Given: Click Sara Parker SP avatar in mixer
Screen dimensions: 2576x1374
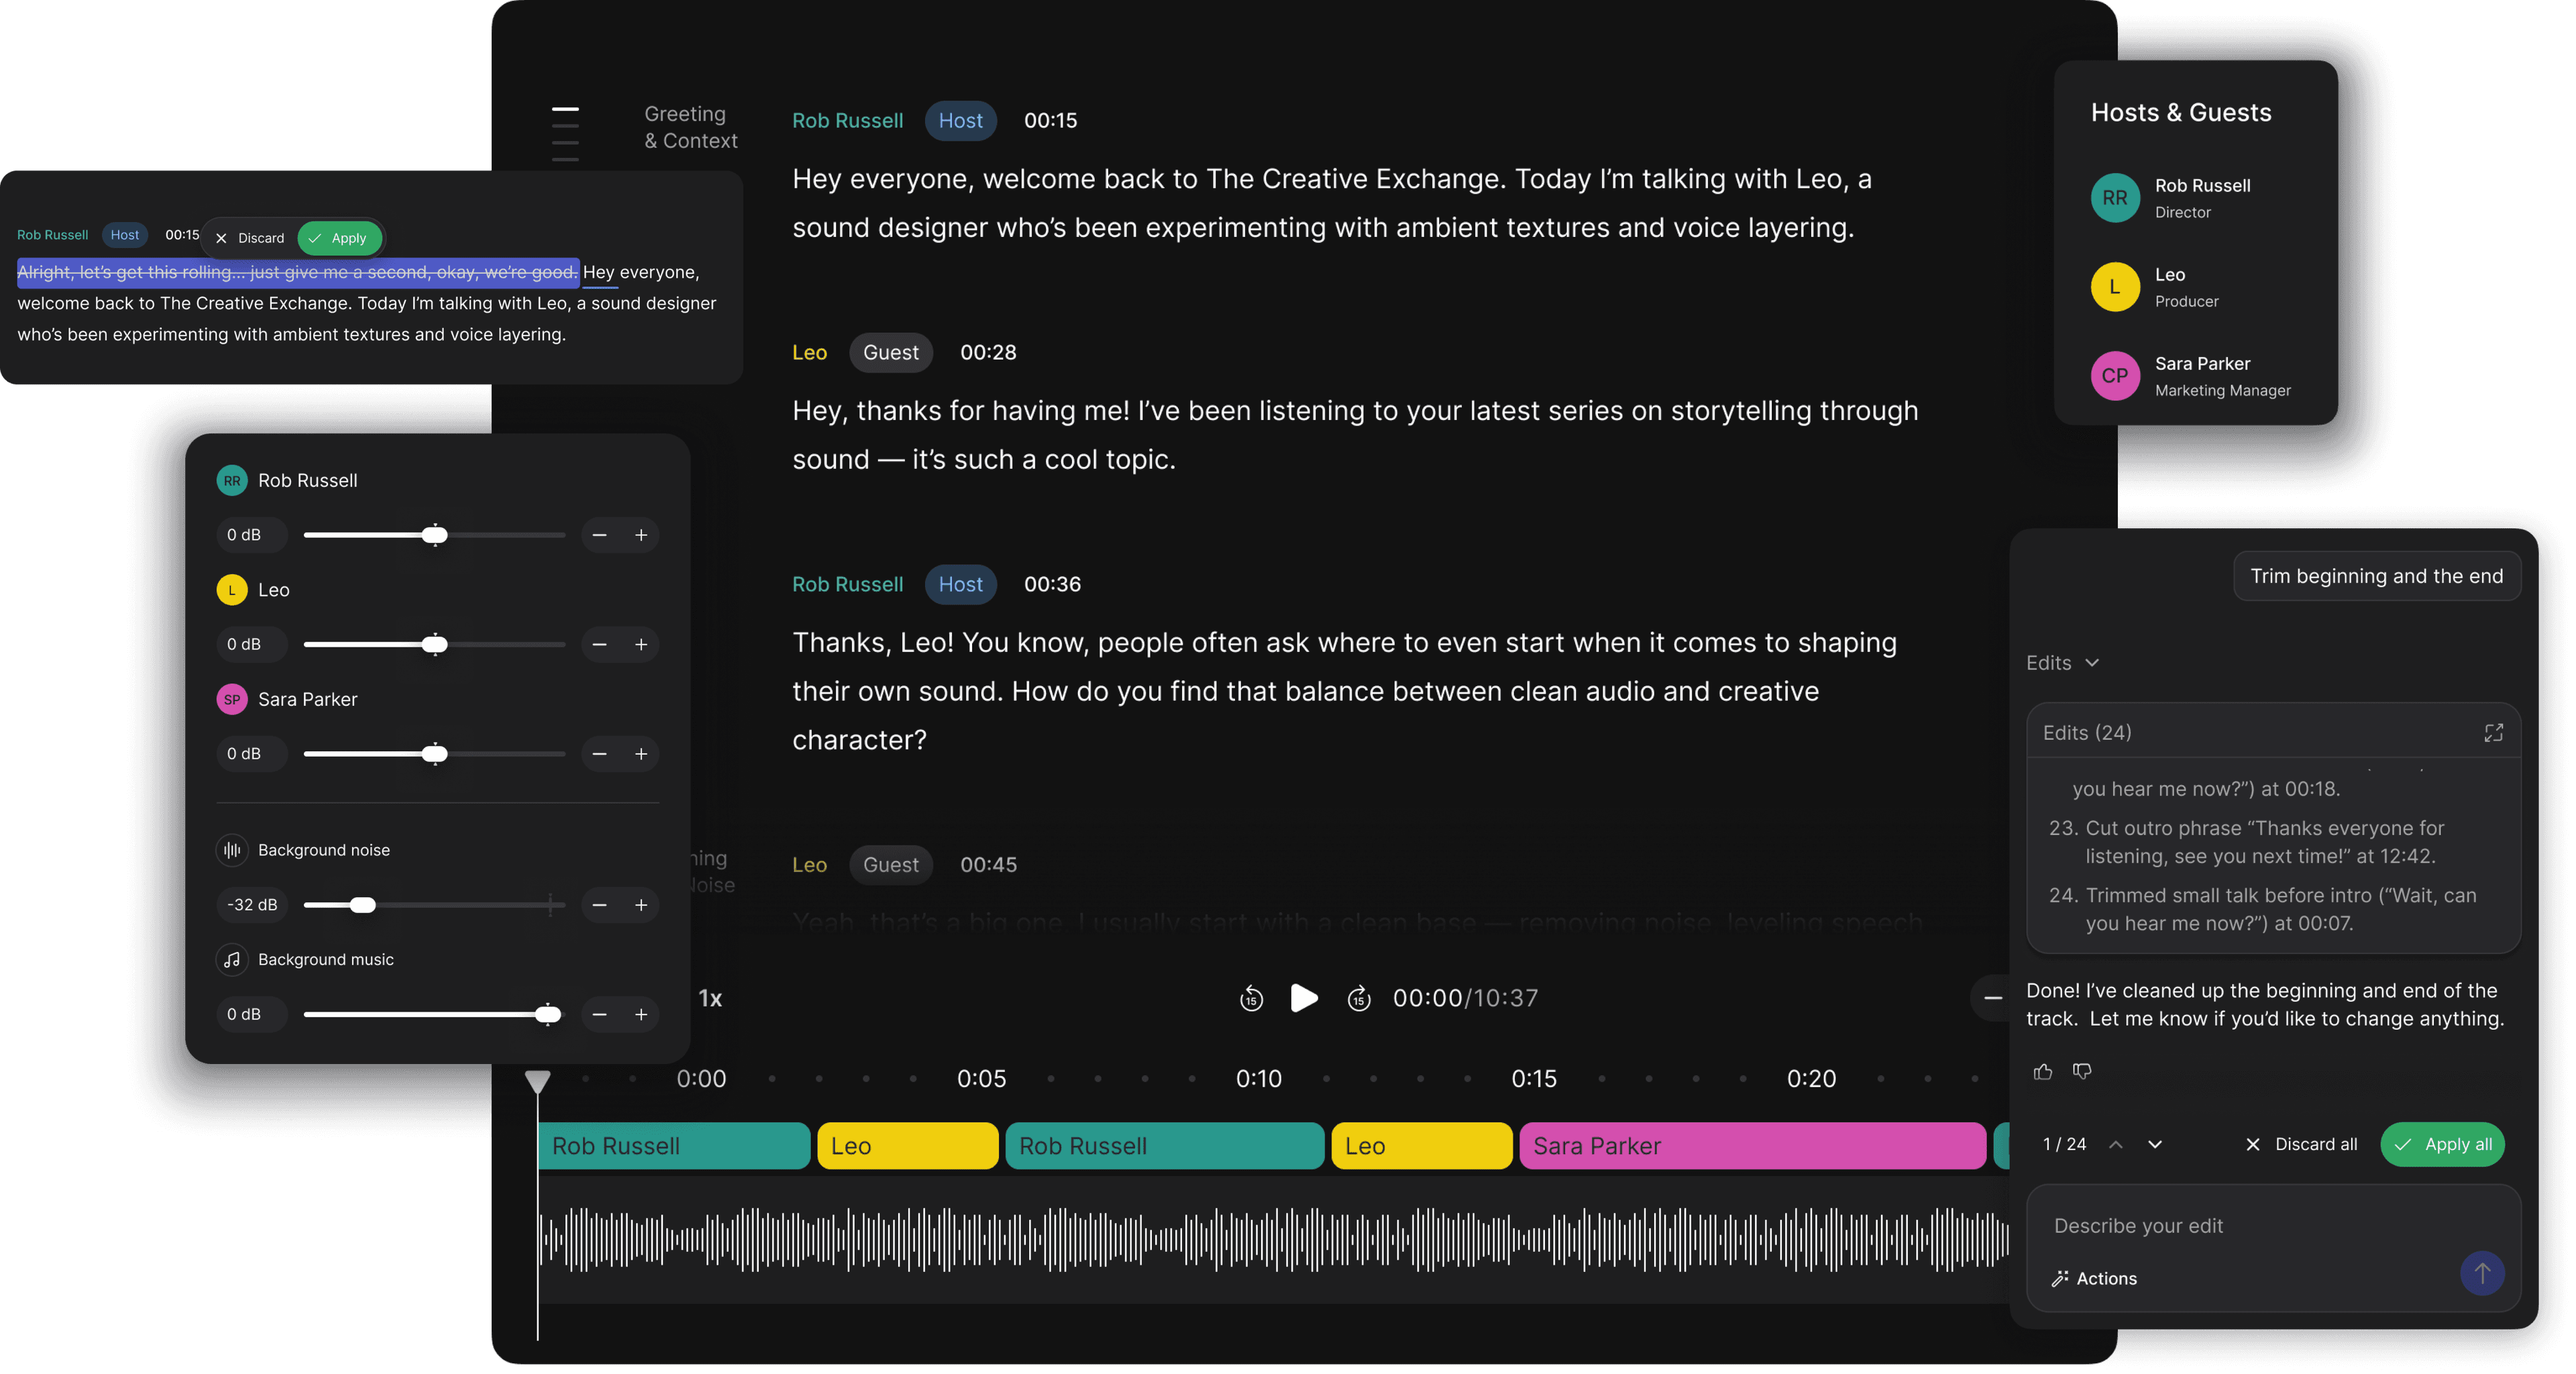Looking at the screenshot, I should [232, 699].
